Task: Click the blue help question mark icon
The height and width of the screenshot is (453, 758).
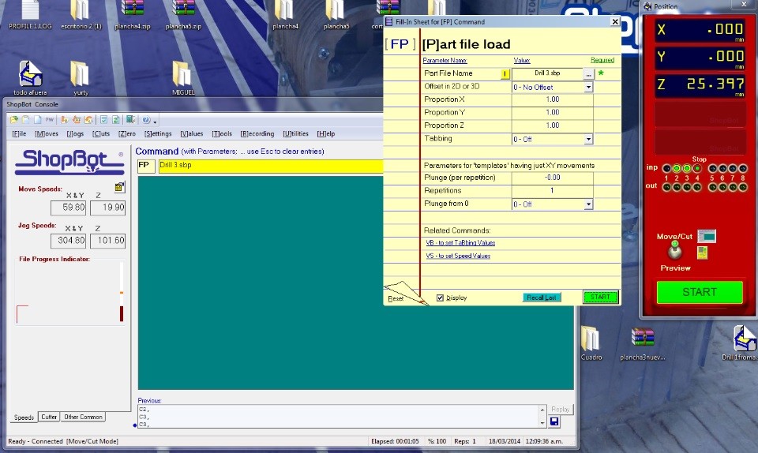Action: coord(146,119)
